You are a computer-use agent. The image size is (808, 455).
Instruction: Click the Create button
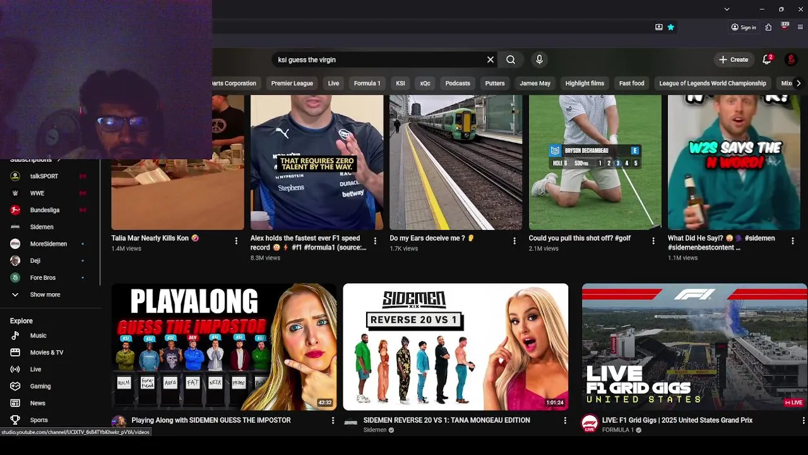pos(733,59)
